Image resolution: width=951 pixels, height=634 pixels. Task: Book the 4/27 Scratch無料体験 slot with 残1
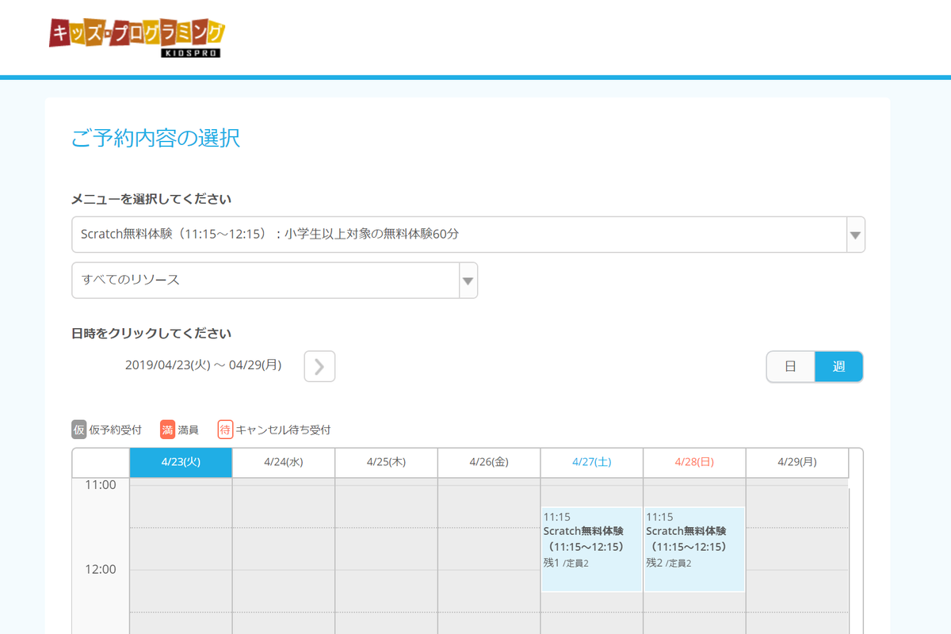click(591, 549)
